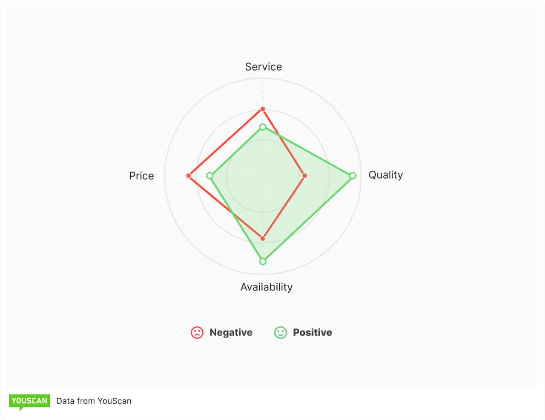545x420 pixels.
Task: Click the red Negative point on Price axis
Action: pos(189,176)
